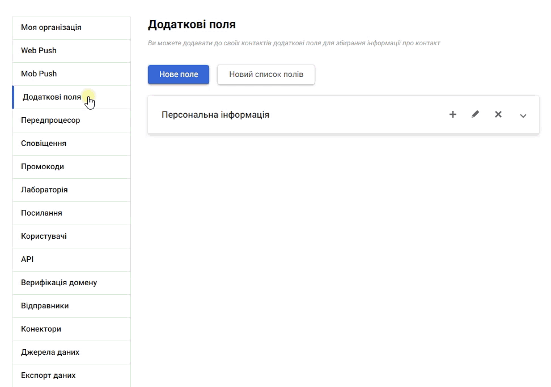The height and width of the screenshot is (387, 551).
Task: Go to Верифікація домену
Action: 71,282
